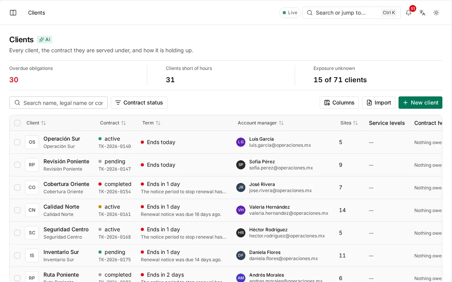Image resolution: width=452 pixels, height=282 pixels.
Task: Open the language translation icon
Action: point(422,13)
